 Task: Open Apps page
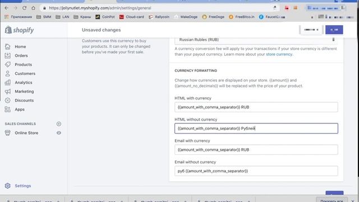tap(20, 109)
